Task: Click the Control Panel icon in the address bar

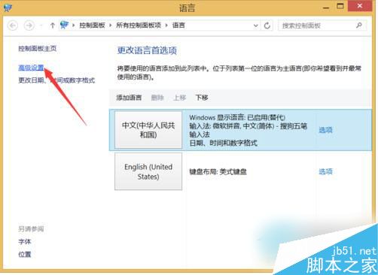Action: coord(64,25)
